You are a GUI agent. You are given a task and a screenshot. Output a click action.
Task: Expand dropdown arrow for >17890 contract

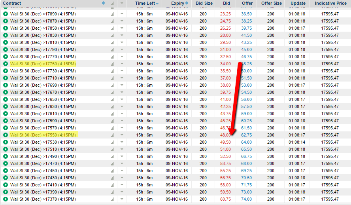122,14
